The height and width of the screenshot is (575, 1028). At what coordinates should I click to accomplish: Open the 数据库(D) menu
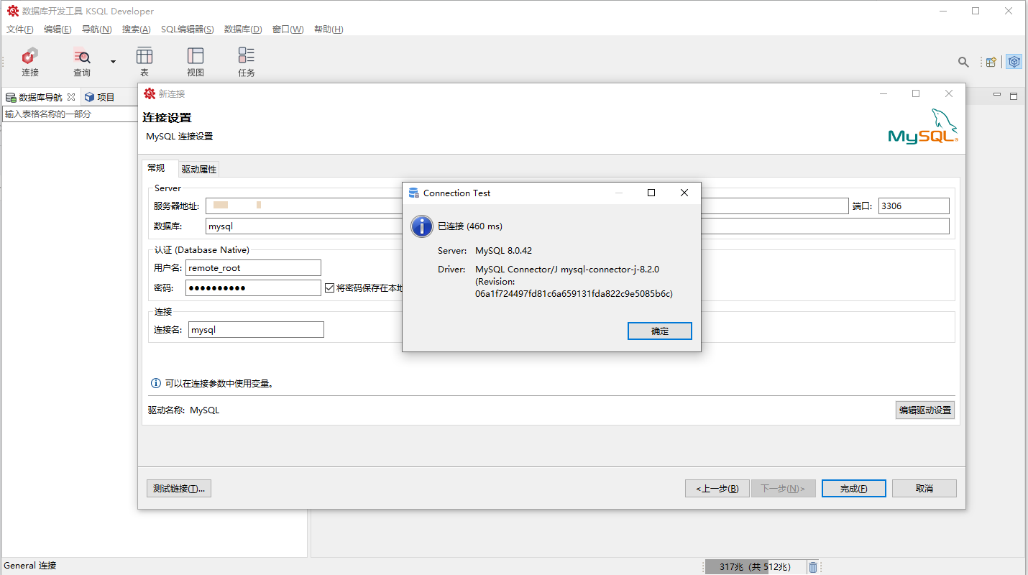coord(243,29)
